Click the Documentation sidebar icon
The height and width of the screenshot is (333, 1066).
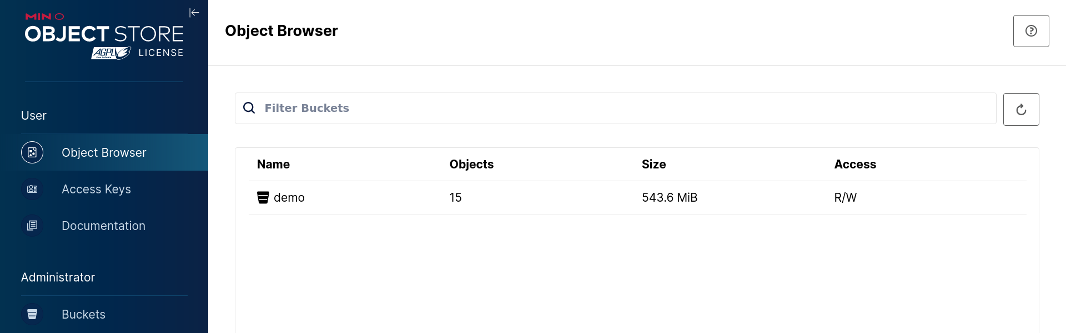[32, 226]
